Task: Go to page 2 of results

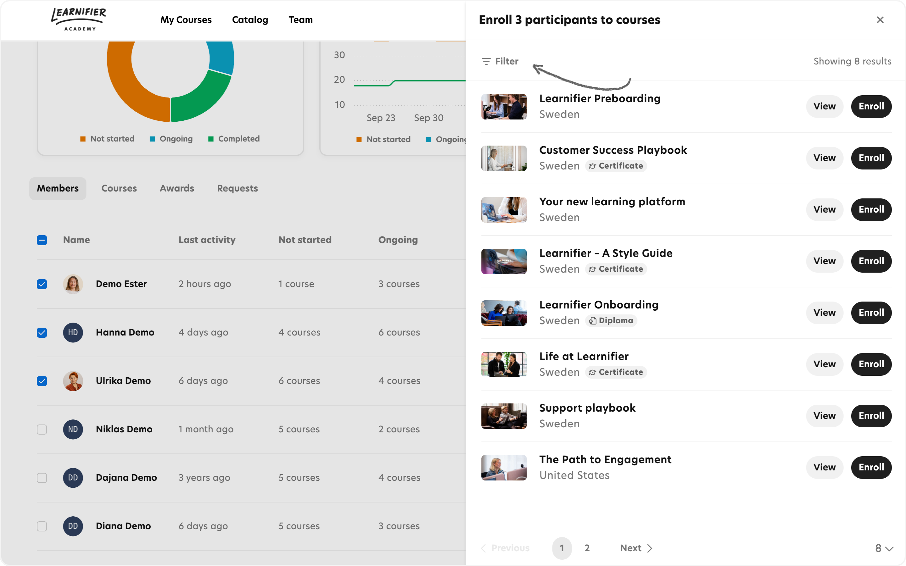Action: tap(587, 548)
